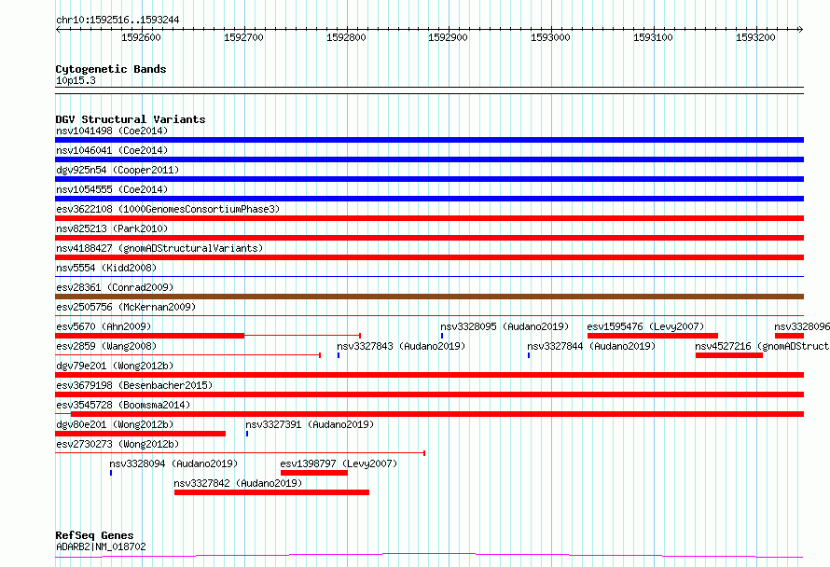Click the ruler's left arrow end

[58, 29]
